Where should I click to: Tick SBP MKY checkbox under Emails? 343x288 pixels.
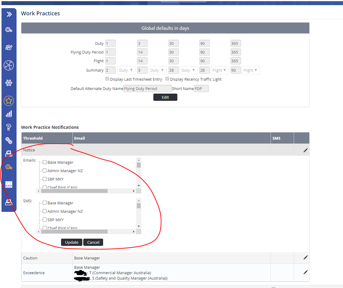(x=44, y=179)
